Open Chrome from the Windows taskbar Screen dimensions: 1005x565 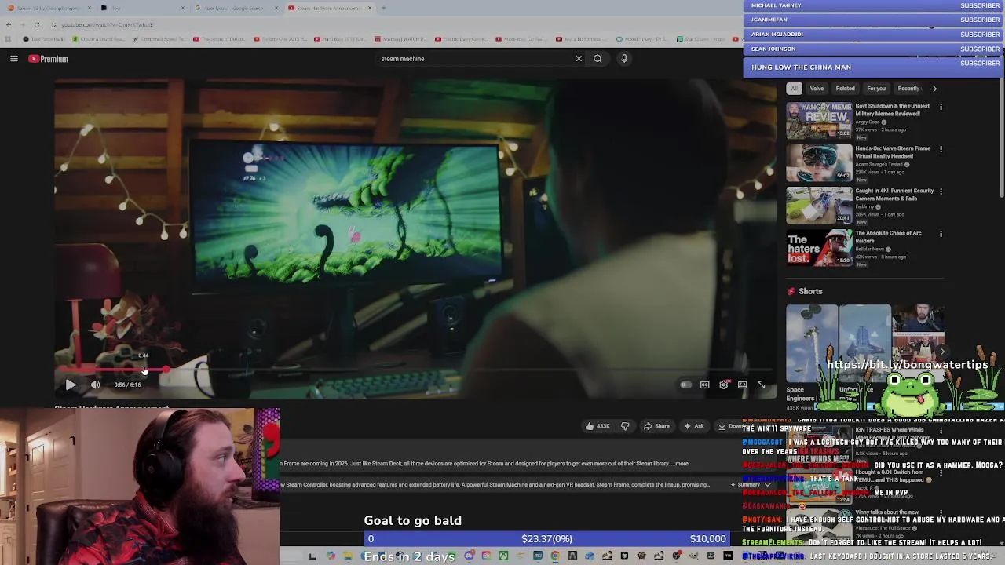555,556
